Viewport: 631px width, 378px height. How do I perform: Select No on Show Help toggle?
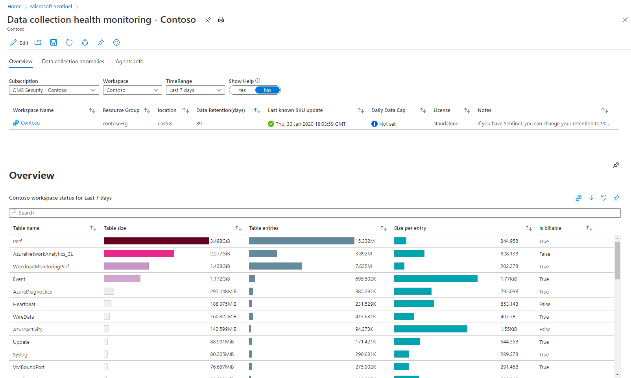tap(268, 90)
